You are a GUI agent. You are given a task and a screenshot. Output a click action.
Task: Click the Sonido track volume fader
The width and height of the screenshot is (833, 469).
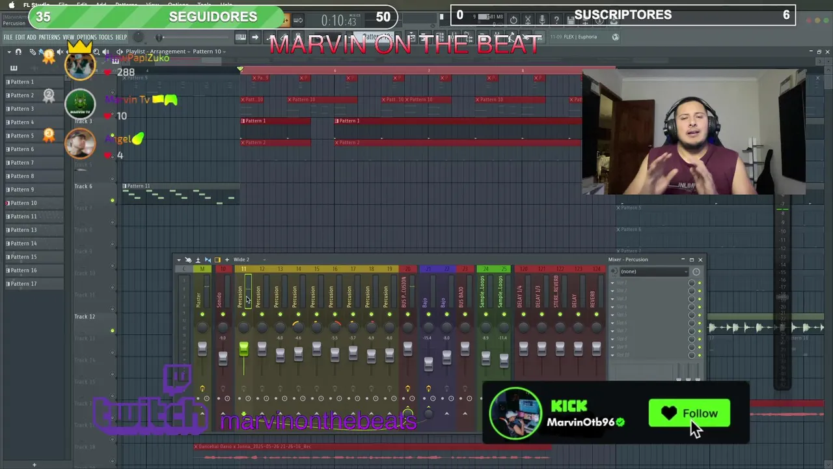coord(223,359)
